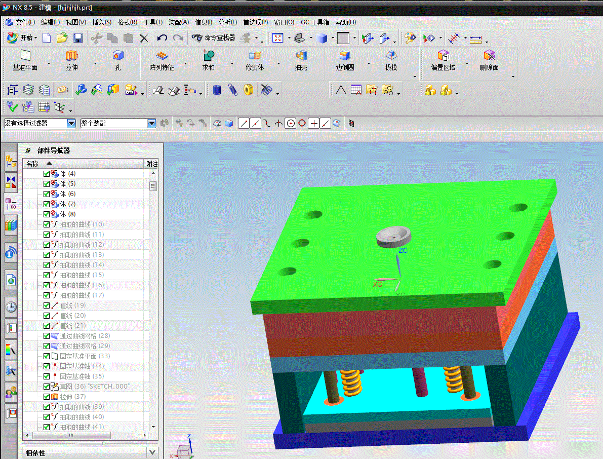Open a file with the folder icon
This screenshot has height=459, width=603.
pyautogui.click(x=62, y=37)
